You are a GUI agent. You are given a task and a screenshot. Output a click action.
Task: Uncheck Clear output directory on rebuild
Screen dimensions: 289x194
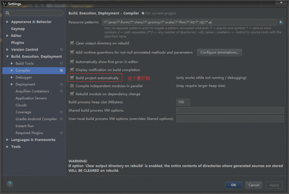(72, 43)
